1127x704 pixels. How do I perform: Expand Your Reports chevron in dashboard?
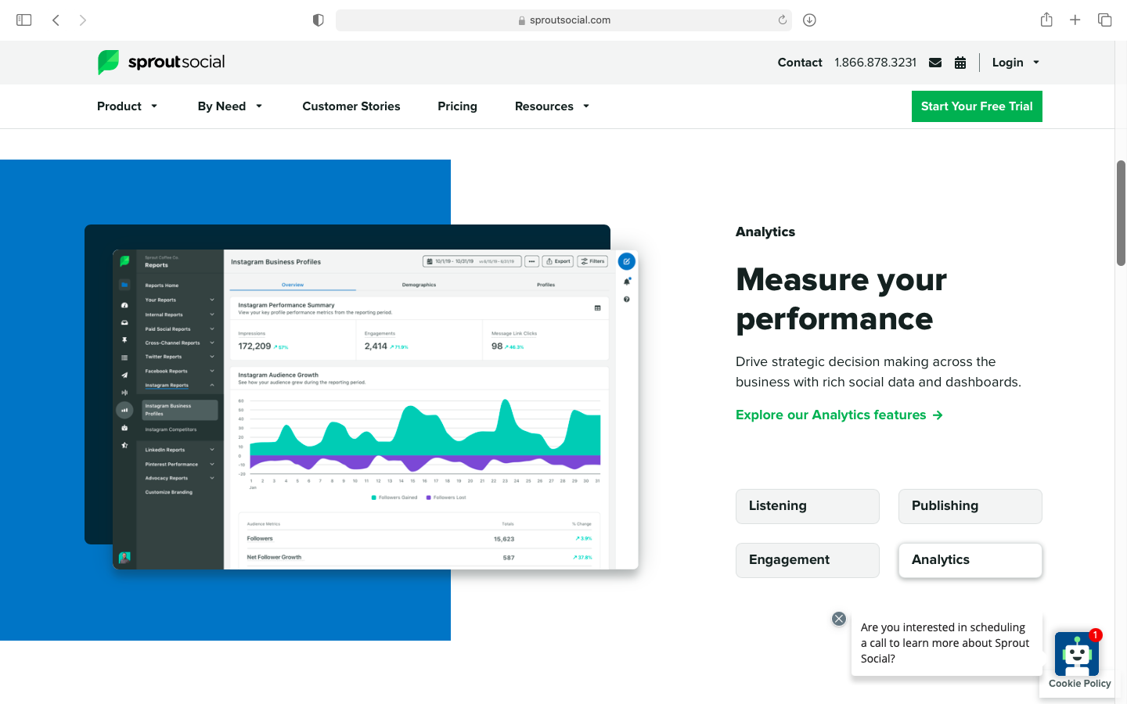coord(211,300)
